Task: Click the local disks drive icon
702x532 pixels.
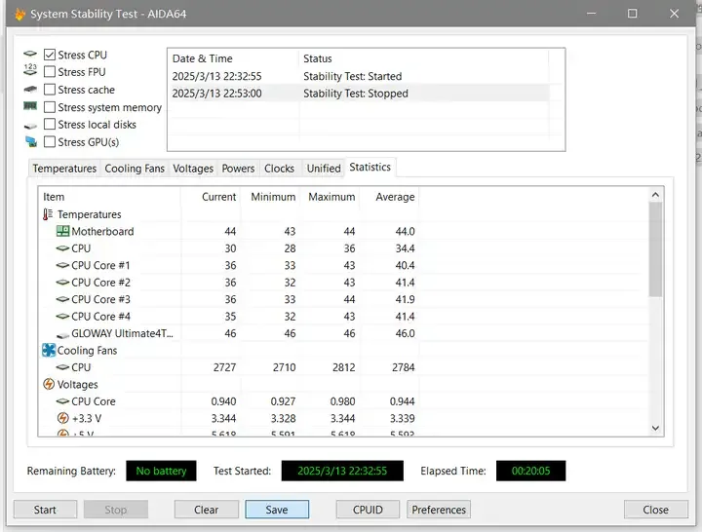Action: click(x=30, y=126)
